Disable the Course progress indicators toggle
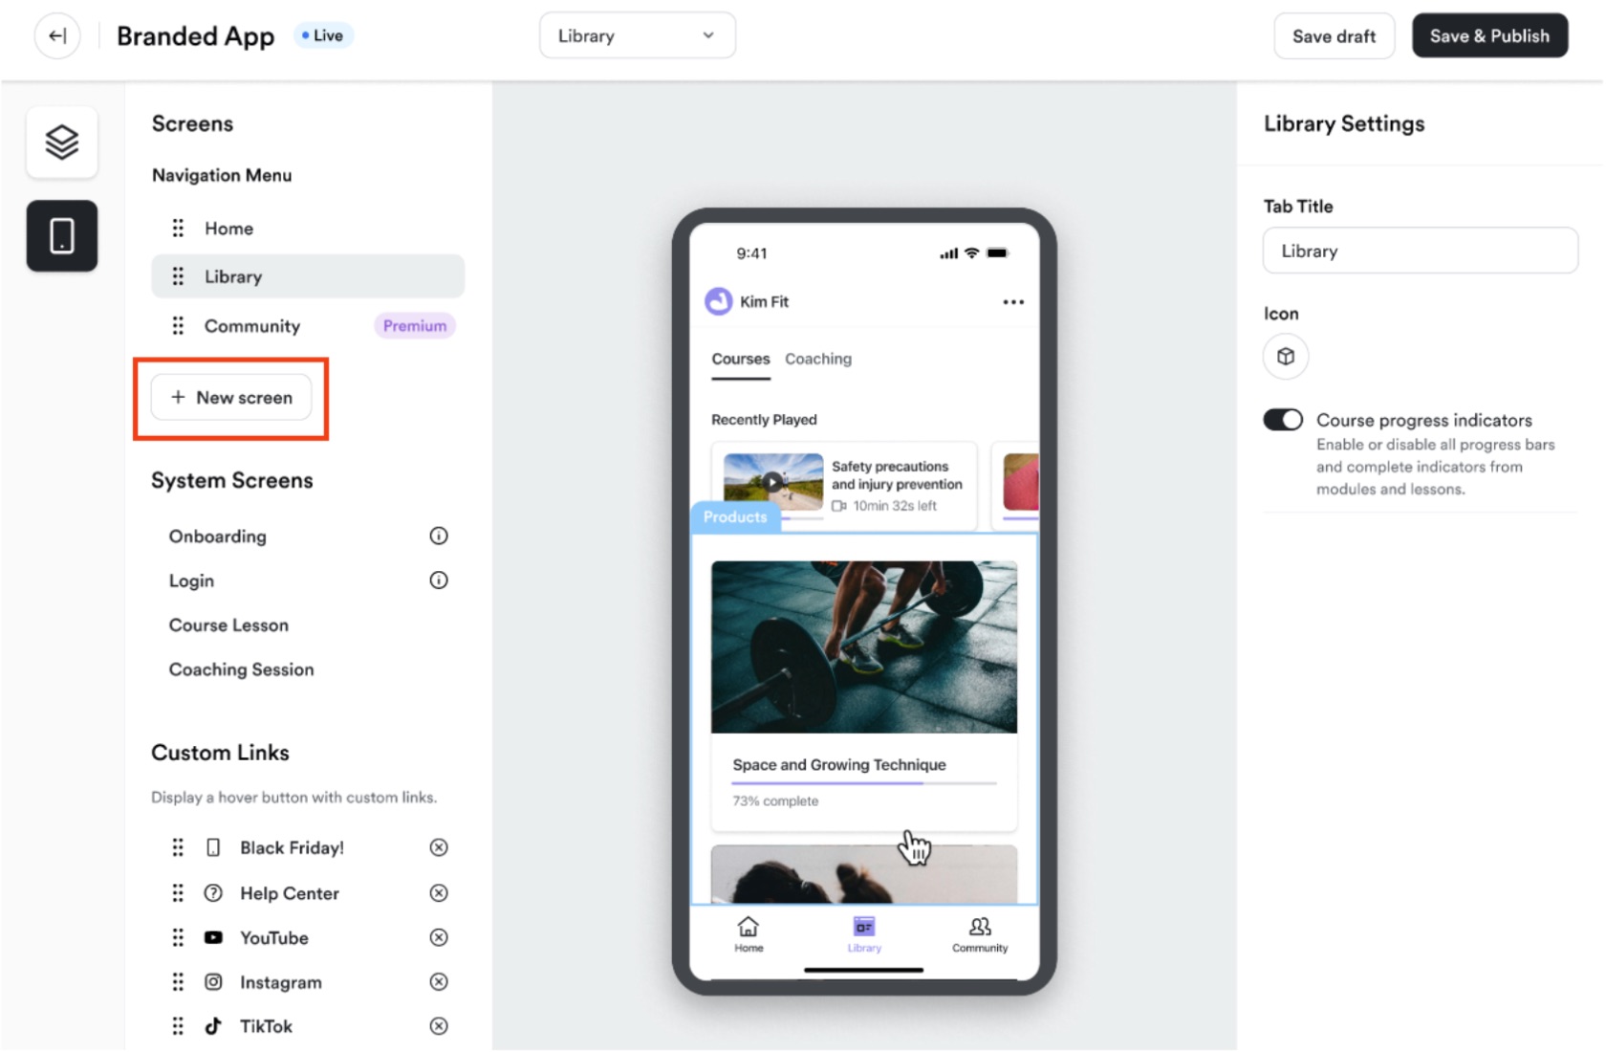The width and height of the screenshot is (1606, 1052). coord(1283,420)
